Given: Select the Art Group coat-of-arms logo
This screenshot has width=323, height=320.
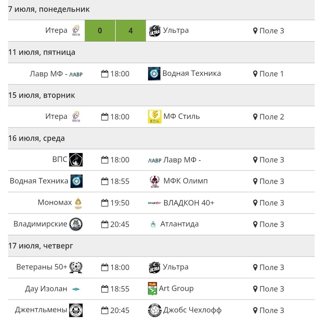Looking at the screenshot, I should click(153, 289).
